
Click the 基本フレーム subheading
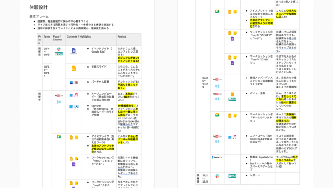(39, 16)
